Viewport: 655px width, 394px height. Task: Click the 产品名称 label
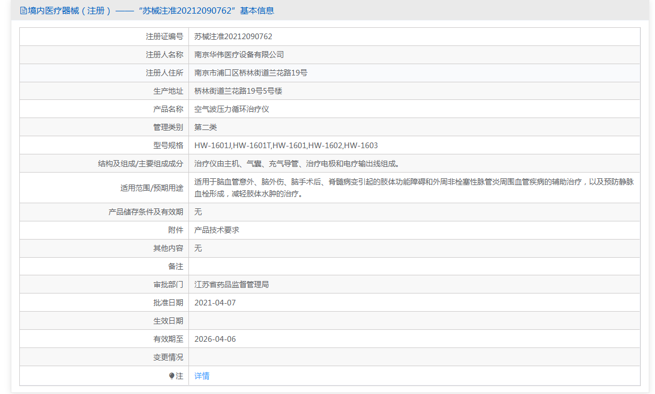pyautogui.click(x=168, y=110)
